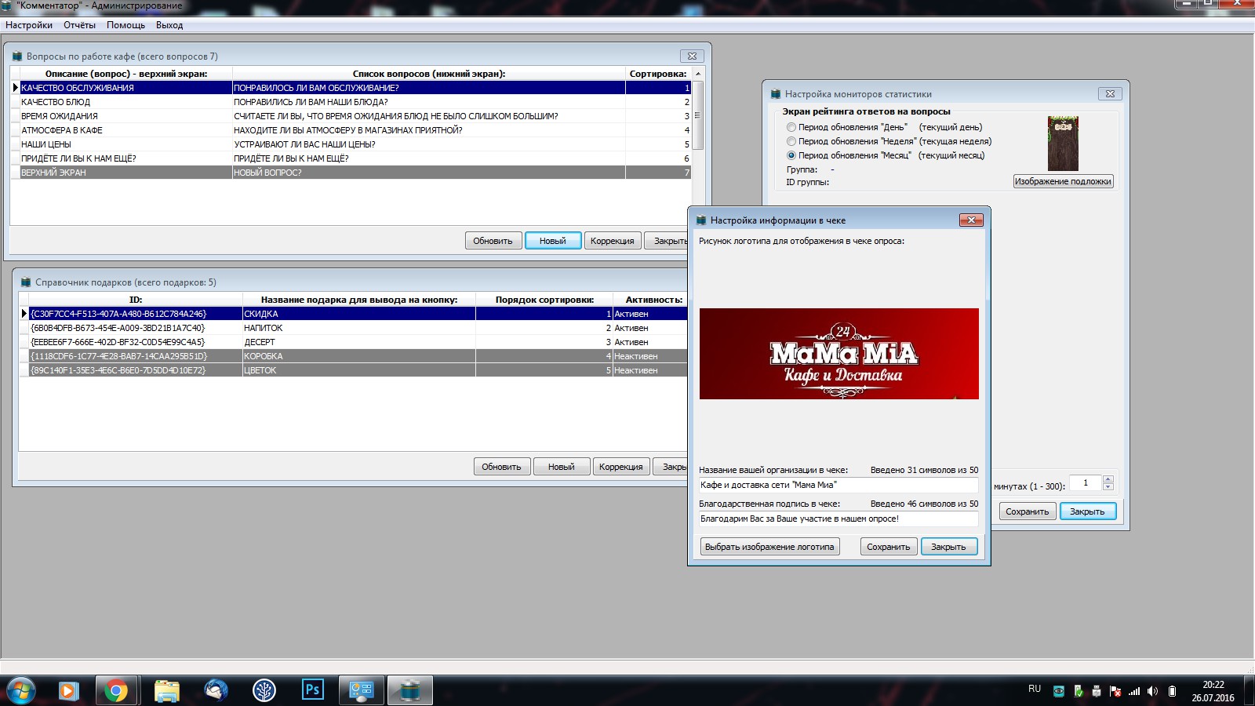This screenshot has height=706, width=1255.
Task: Click the minutes value field showing 1
Action: point(1086,482)
